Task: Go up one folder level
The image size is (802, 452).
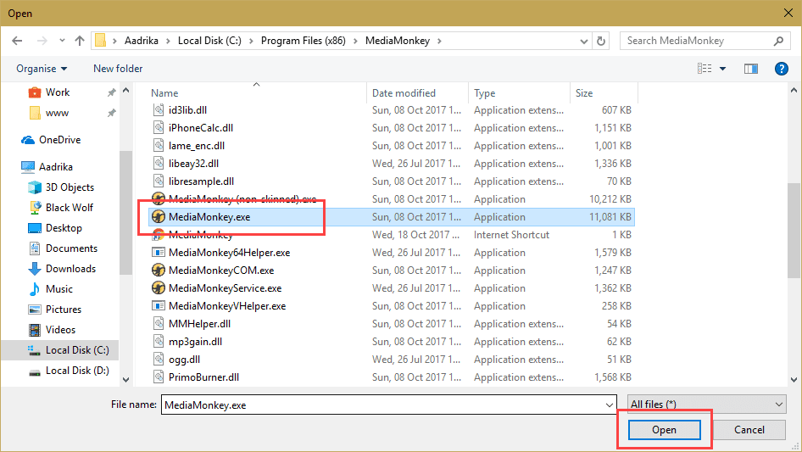Action: coord(80,41)
